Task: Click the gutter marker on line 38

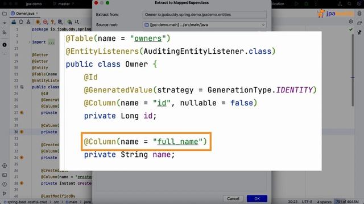Action: point(22,183)
